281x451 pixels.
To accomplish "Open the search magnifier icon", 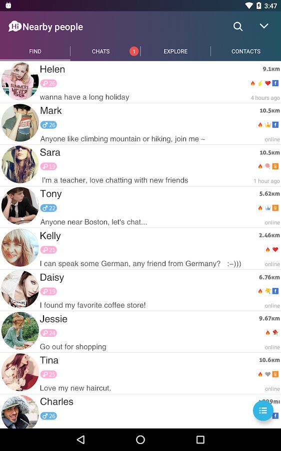I will [238, 27].
